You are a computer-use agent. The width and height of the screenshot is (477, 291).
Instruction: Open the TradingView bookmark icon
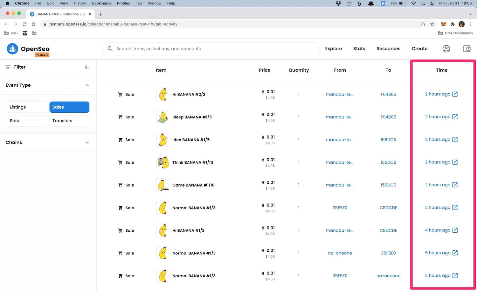click(x=25, y=33)
